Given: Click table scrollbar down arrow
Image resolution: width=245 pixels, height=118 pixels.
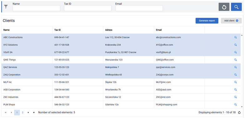Looking at the screenshot, I should pos(242,107).
